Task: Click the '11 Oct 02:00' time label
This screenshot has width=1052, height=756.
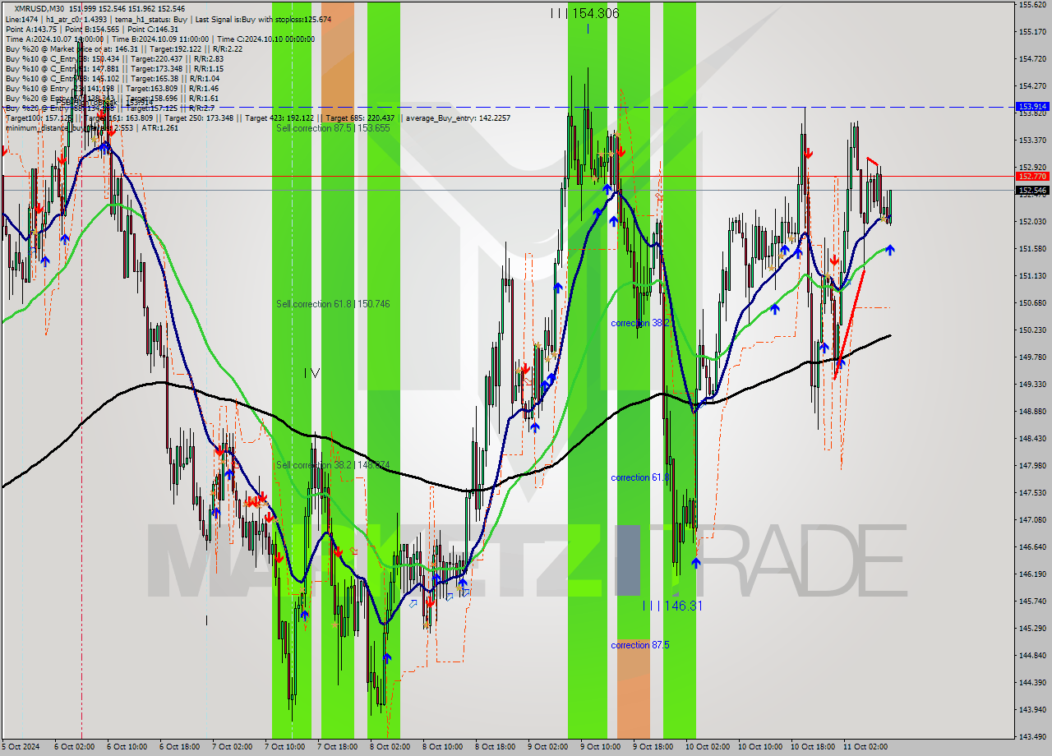Action: pyautogui.click(x=865, y=747)
